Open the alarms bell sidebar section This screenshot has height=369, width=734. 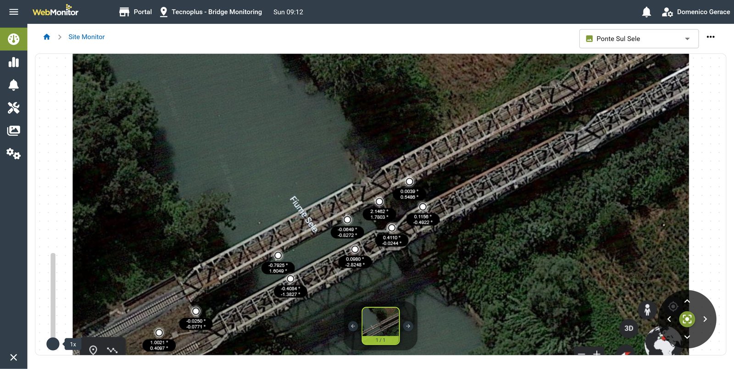coord(14,85)
